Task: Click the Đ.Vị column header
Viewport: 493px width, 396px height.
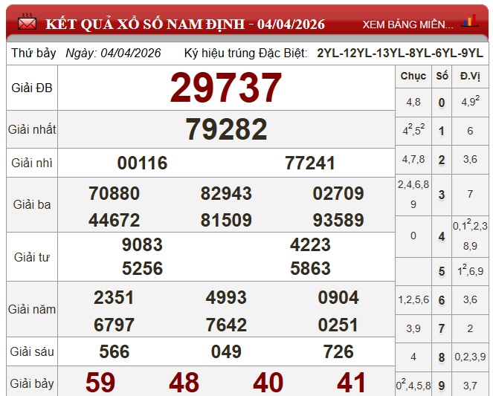Action: [x=469, y=77]
